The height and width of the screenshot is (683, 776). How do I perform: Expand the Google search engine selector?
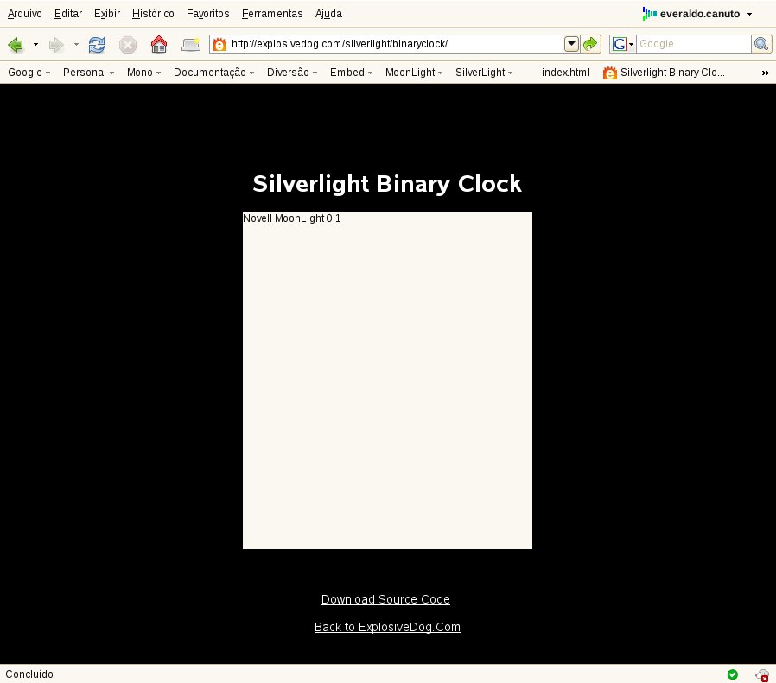click(x=622, y=44)
